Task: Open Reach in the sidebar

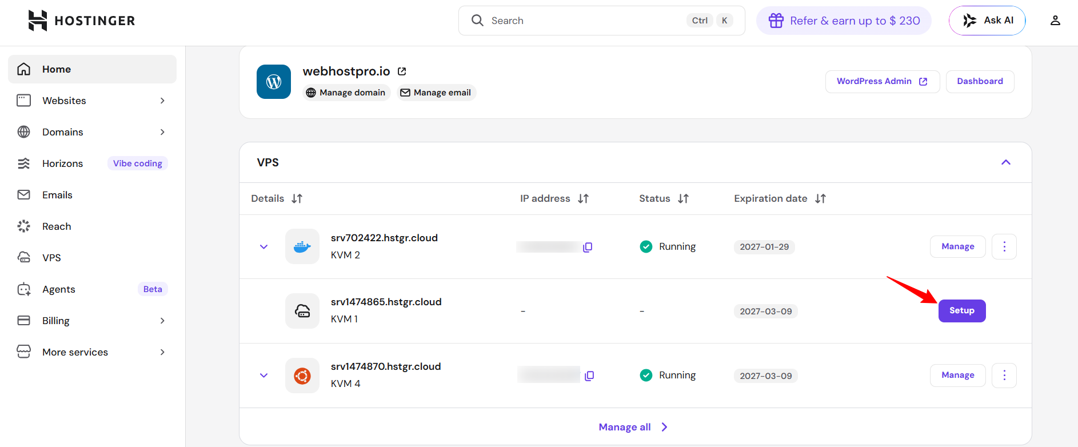Action: click(x=92, y=226)
